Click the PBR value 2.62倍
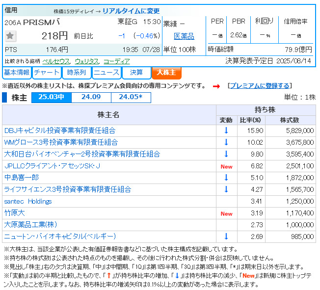 (x=239, y=35)
